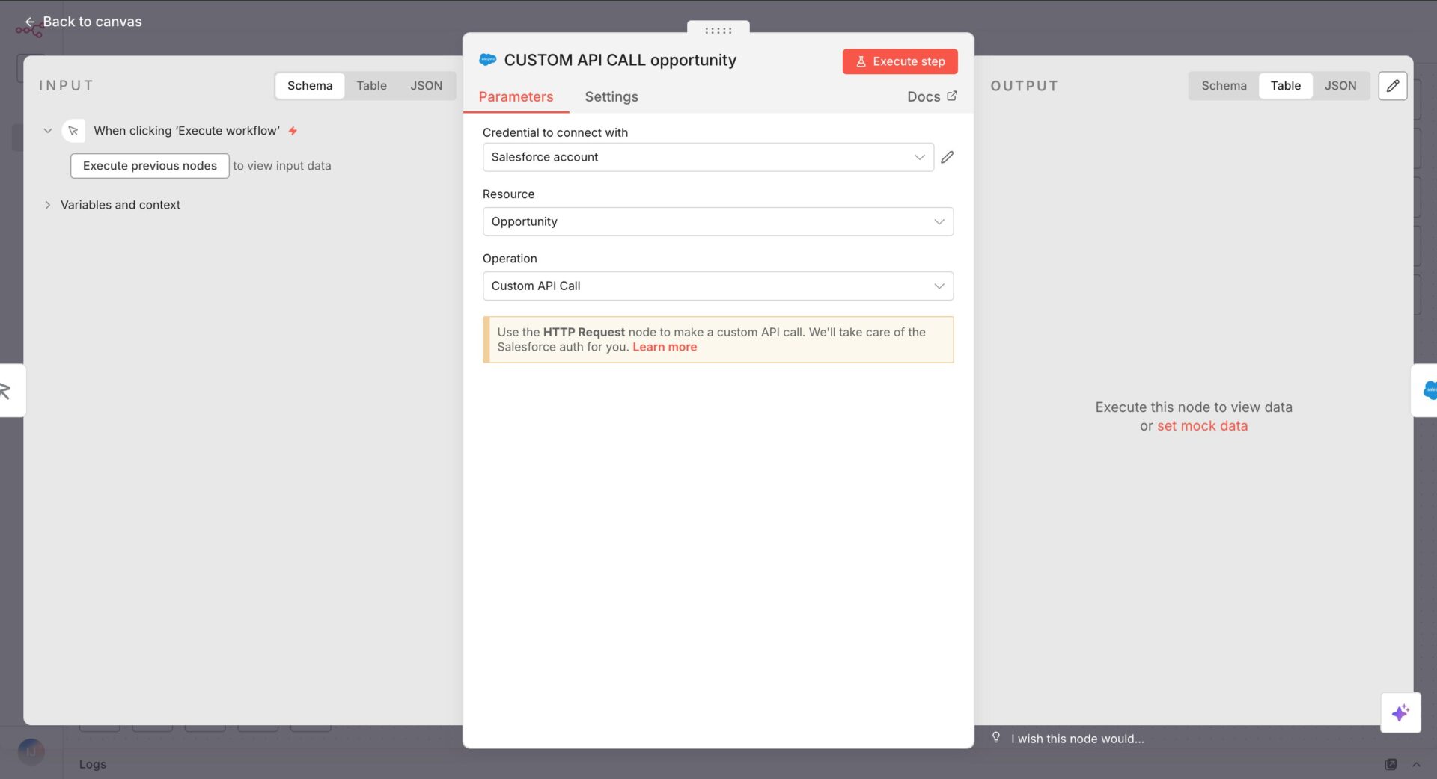Image resolution: width=1437 pixels, height=779 pixels.
Task: Click the Salesforce node icon on right edge
Action: [x=1428, y=390]
